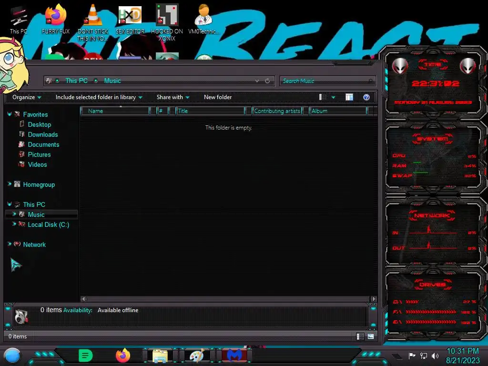Open the green notes app on taskbar

click(86, 356)
